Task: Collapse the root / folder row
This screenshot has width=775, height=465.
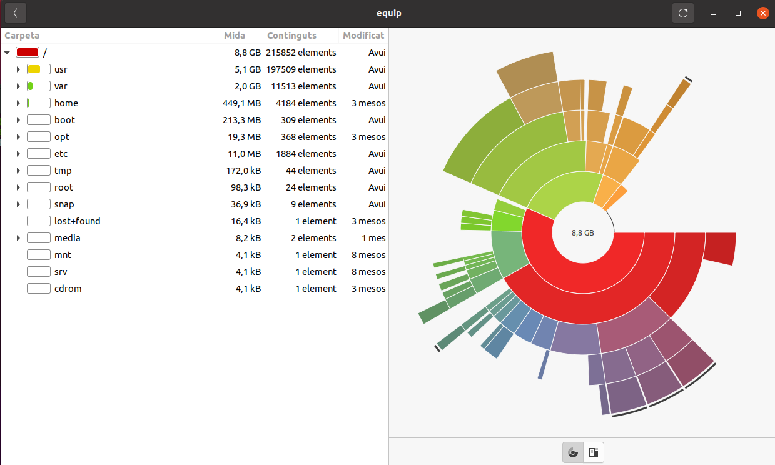Action: click(x=7, y=52)
